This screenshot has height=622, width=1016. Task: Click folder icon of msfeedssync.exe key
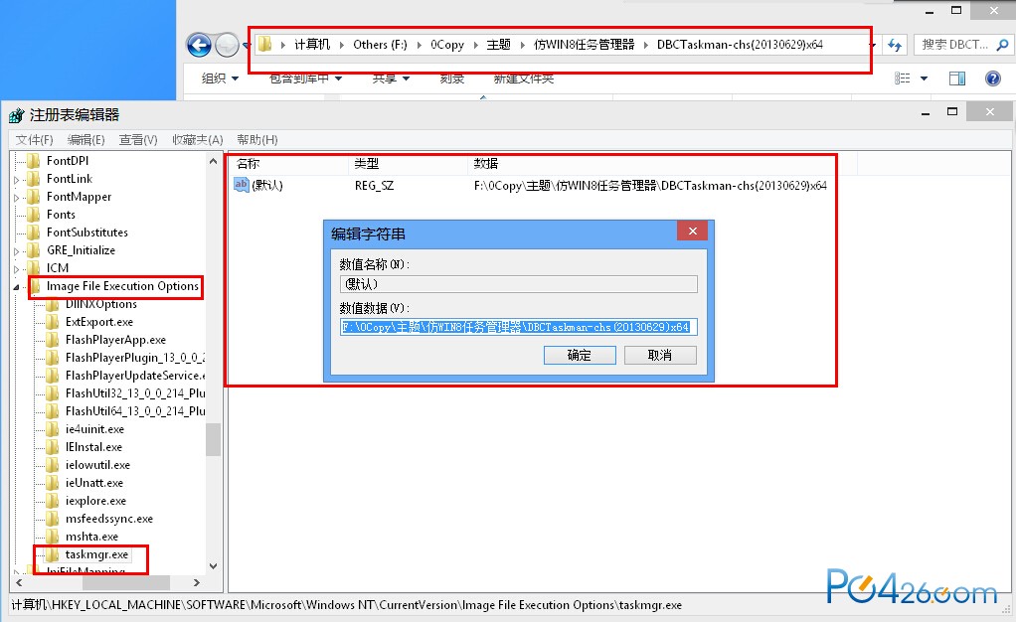pos(53,519)
